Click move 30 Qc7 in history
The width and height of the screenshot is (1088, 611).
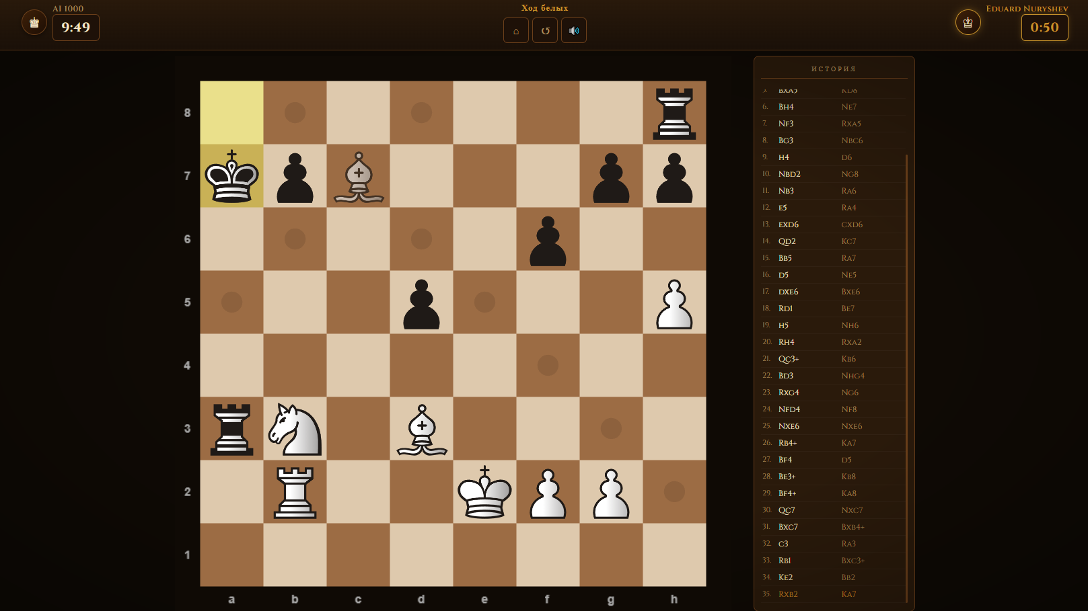[x=787, y=510]
